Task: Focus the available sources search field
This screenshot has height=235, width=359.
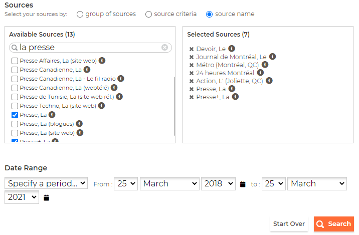Action: [x=89, y=48]
